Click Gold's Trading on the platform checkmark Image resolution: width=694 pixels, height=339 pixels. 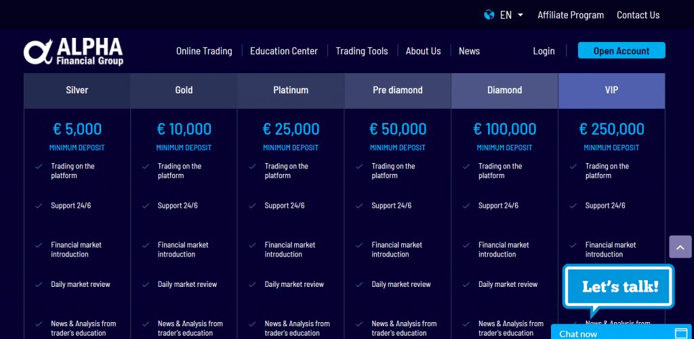[x=146, y=166]
